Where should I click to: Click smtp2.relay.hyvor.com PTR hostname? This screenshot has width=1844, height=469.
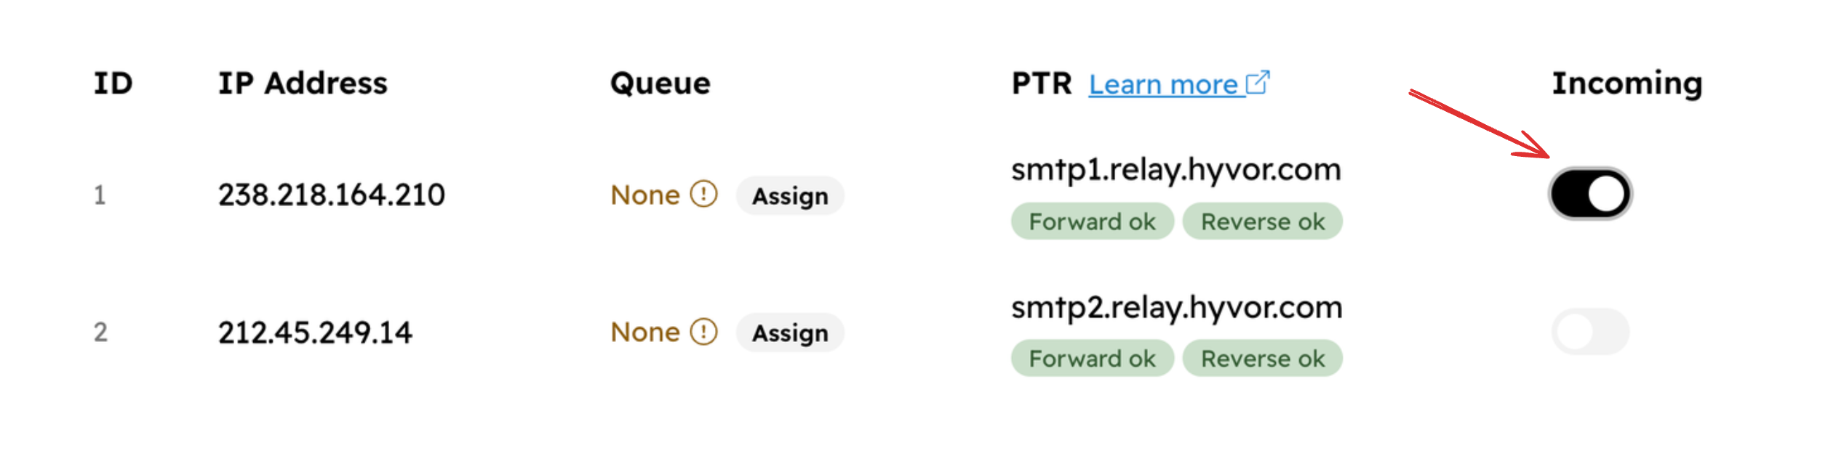(x=1177, y=308)
